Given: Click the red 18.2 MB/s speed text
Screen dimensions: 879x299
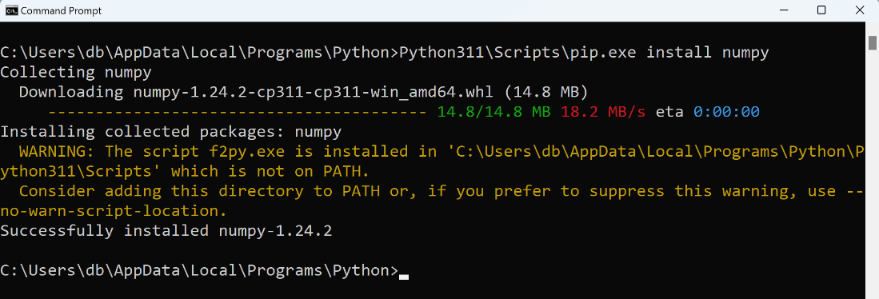Looking at the screenshot, I should click(603, 112).
